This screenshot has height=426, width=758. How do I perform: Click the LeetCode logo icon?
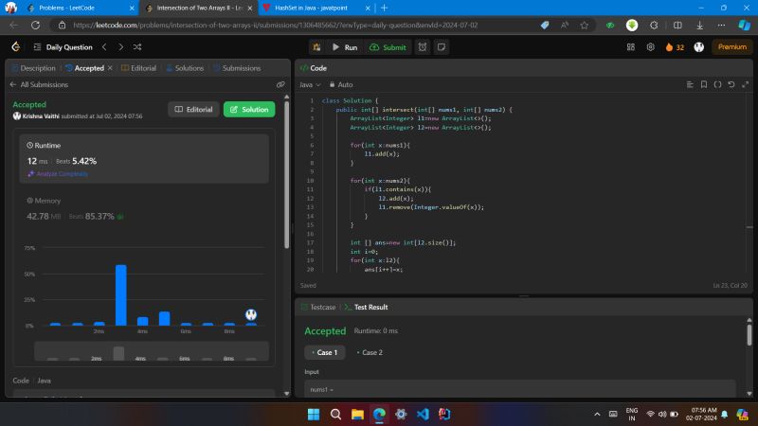pos(16,46)
